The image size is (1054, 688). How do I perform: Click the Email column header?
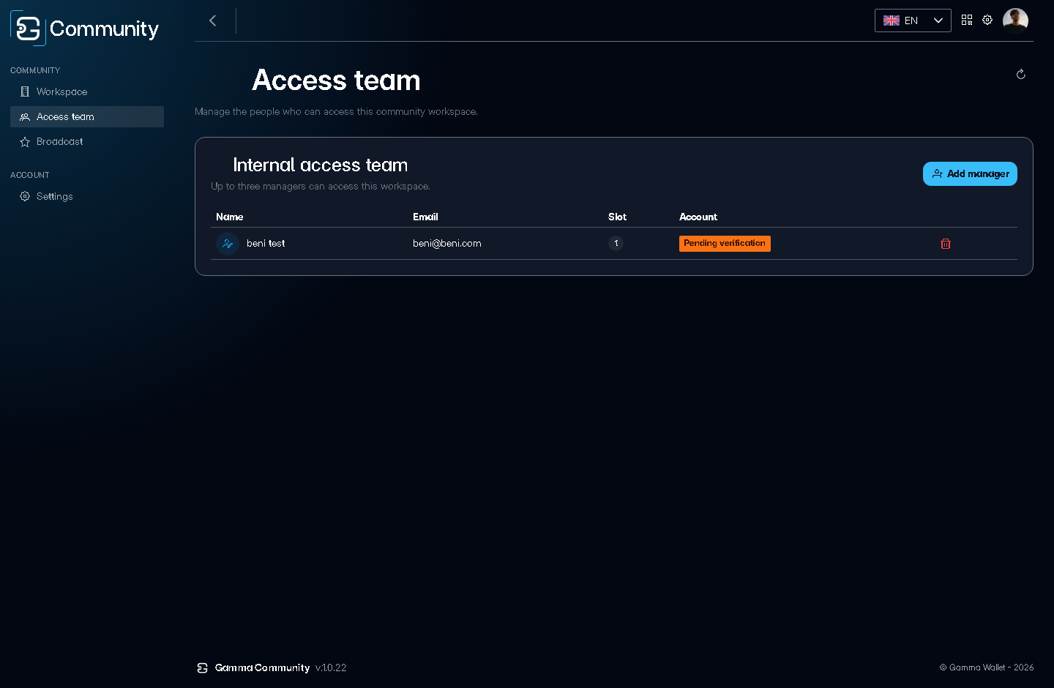pyautogui.click(x=425, y=217)
